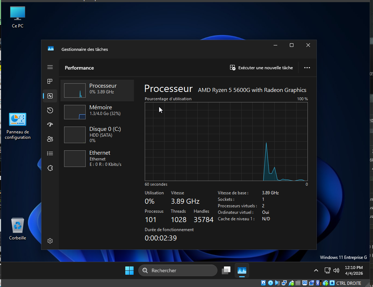This screenshot has width=373, height=287.
Task: Open the Task View taskbar icon
Action: [226, 270]
